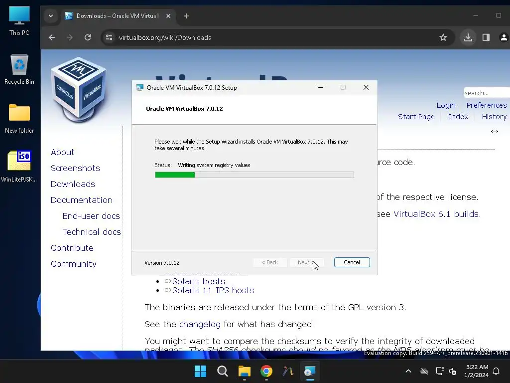The width and height of the screenshot is (510, 383).
Task: Open Contribute in the sidebar
Action: tap(72, 248)
